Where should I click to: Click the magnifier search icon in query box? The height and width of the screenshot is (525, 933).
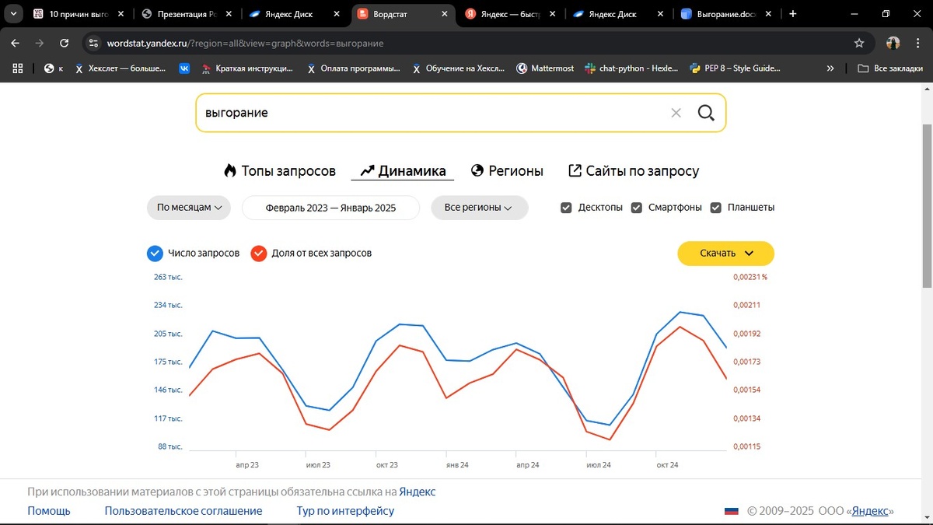tap(705, 113)
